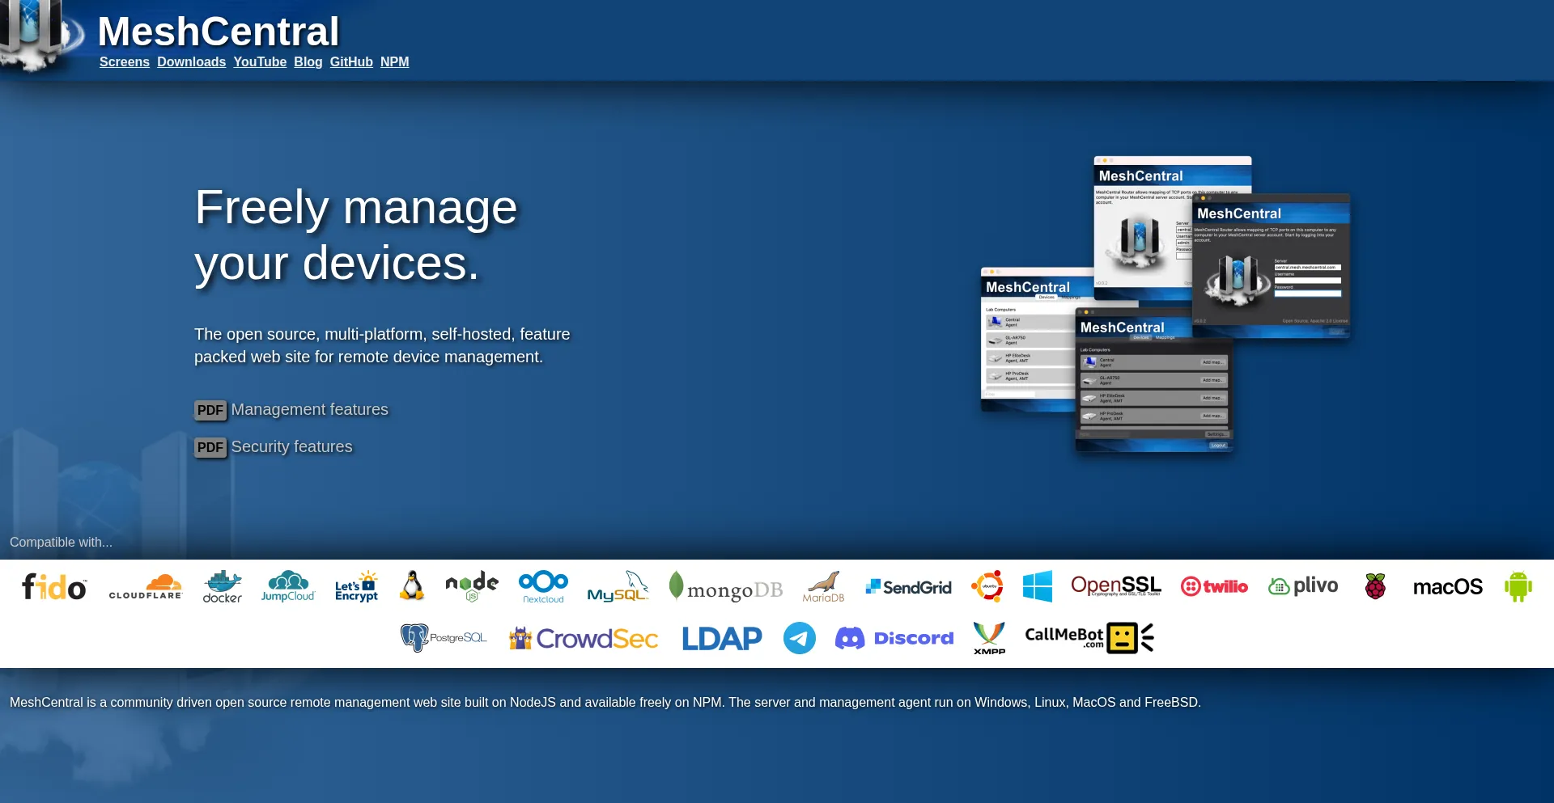Click the MongoDB logo
The height and width of the screenshot is (803, 1554).
point(726,587)
